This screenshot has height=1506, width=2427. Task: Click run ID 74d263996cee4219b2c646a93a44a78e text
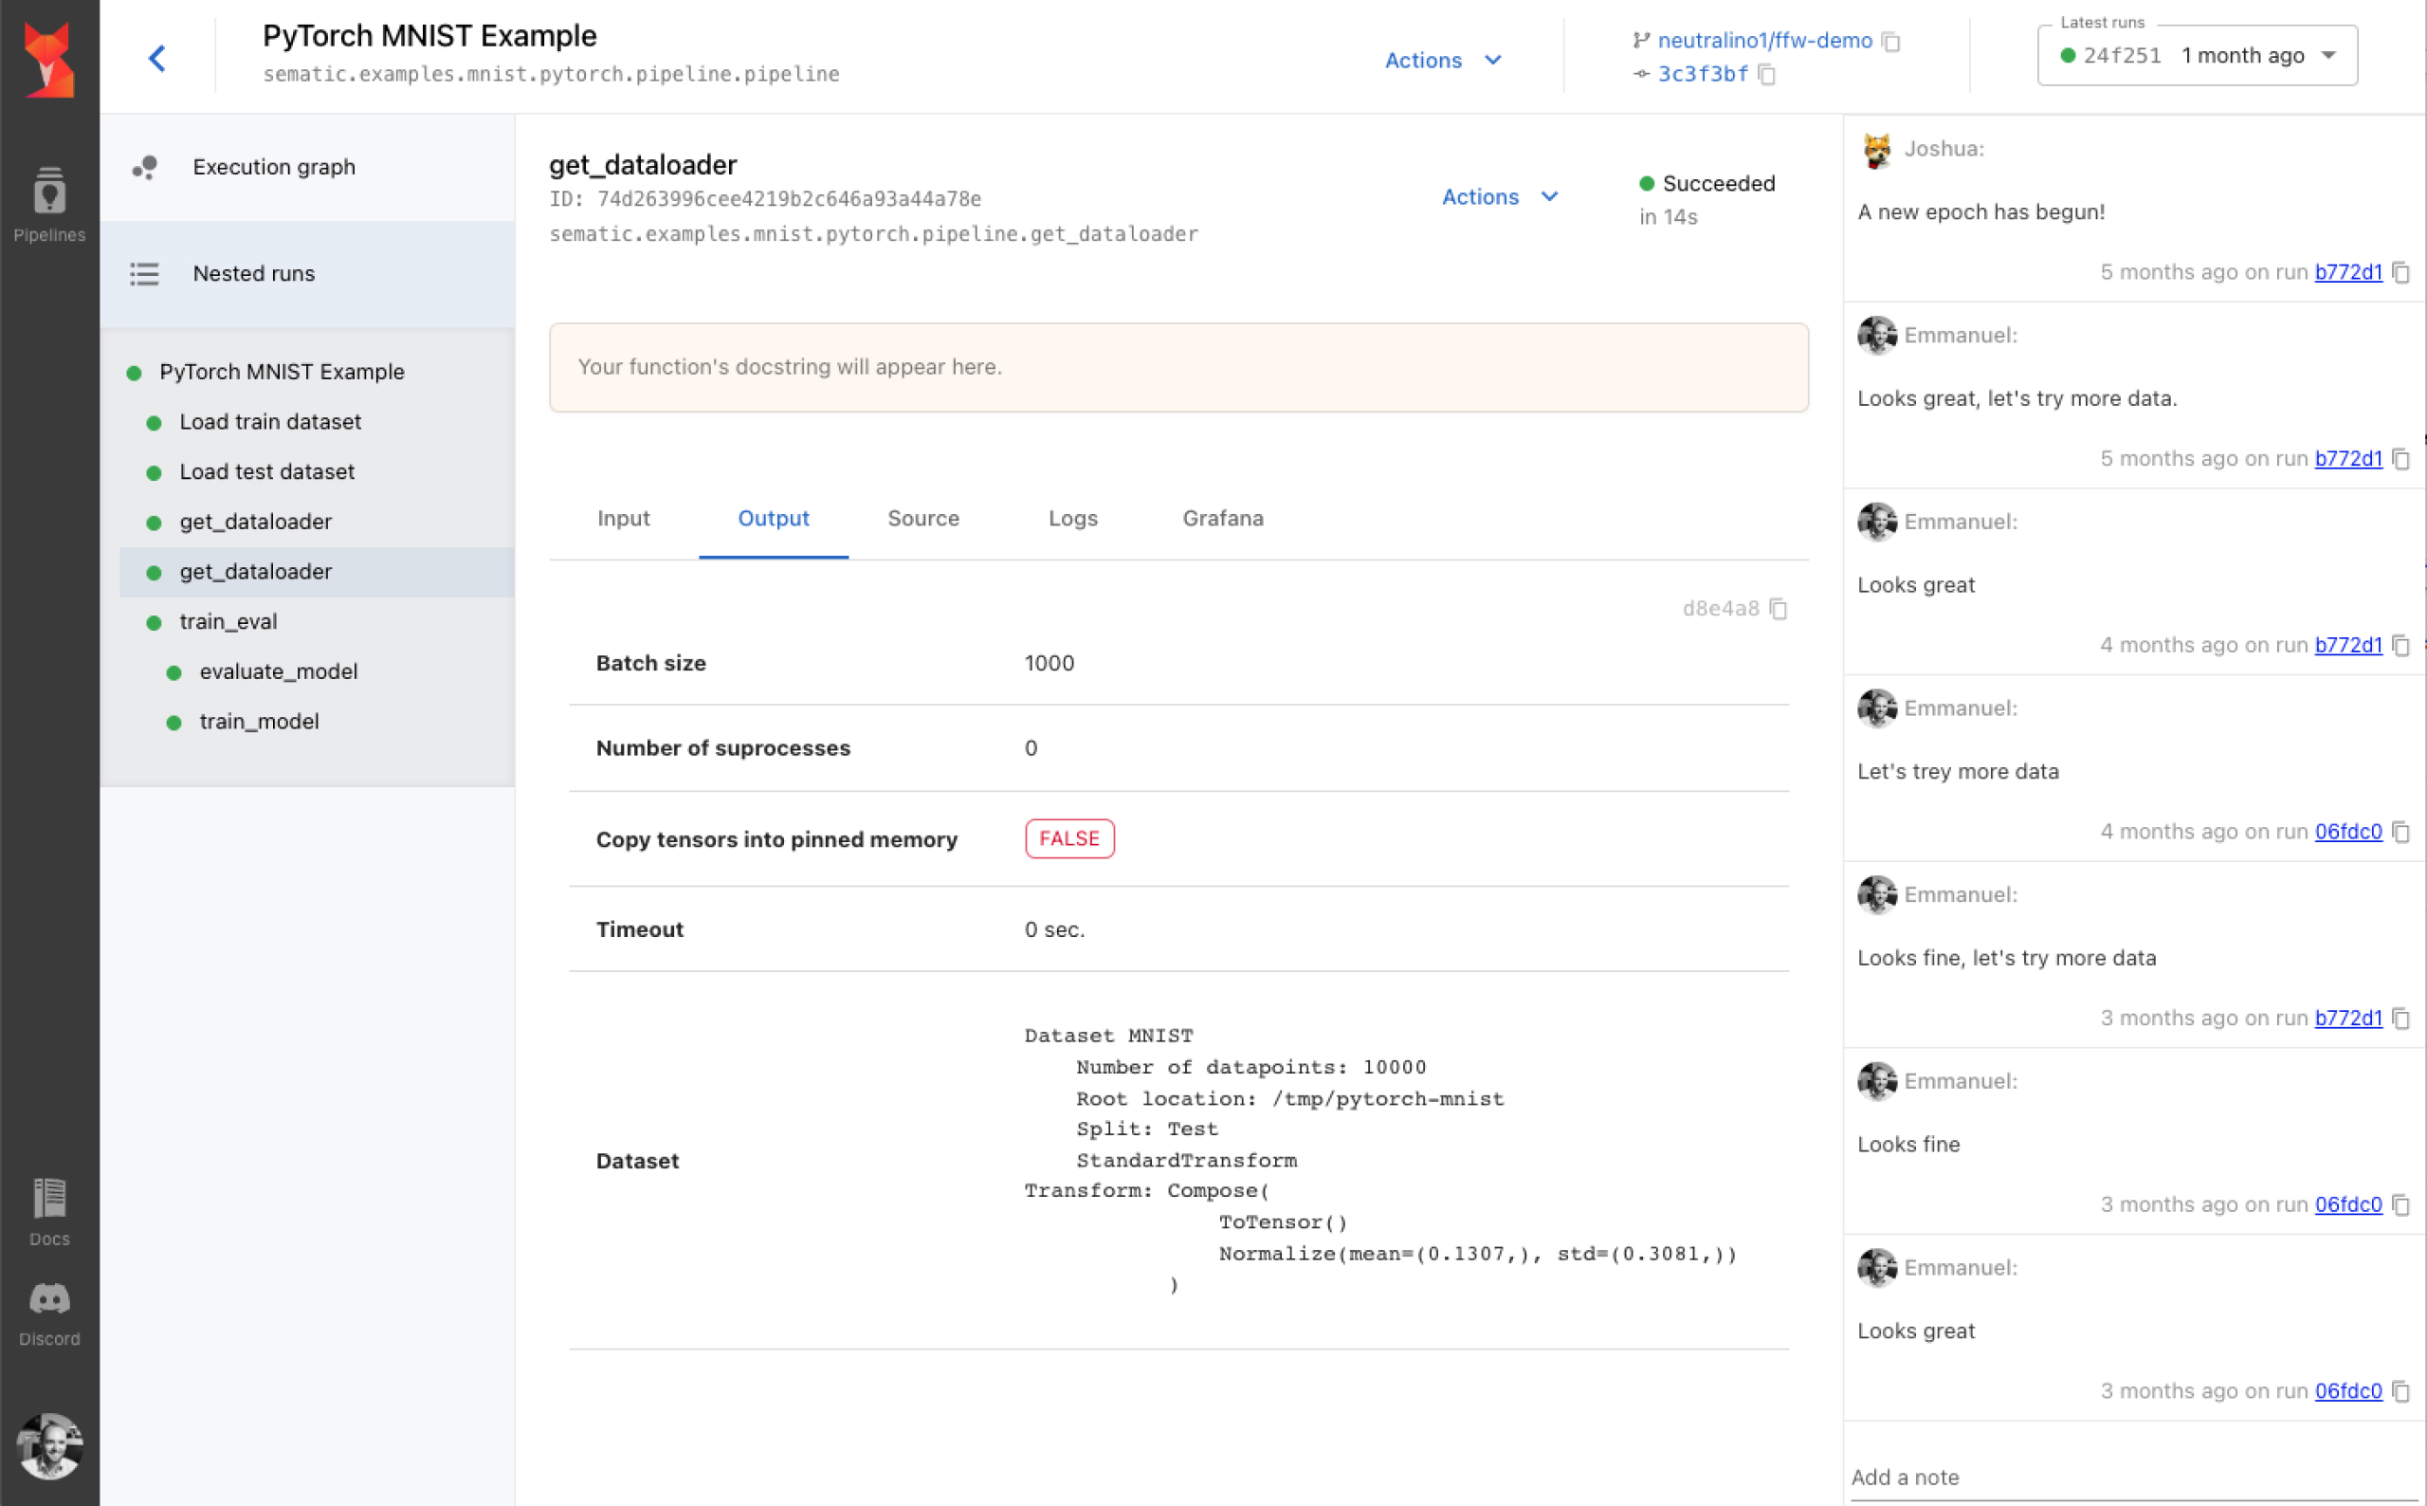(x=790, y=199)
